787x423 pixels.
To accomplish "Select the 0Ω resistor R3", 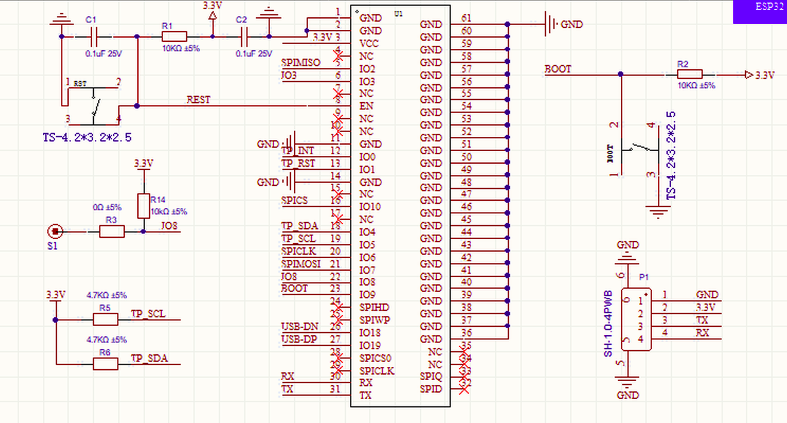I will (112, 232).
